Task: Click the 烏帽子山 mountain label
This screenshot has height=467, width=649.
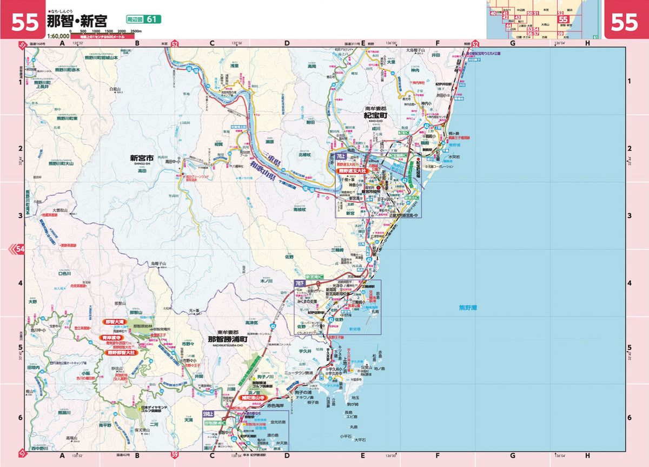Action: tap(158, 263)
